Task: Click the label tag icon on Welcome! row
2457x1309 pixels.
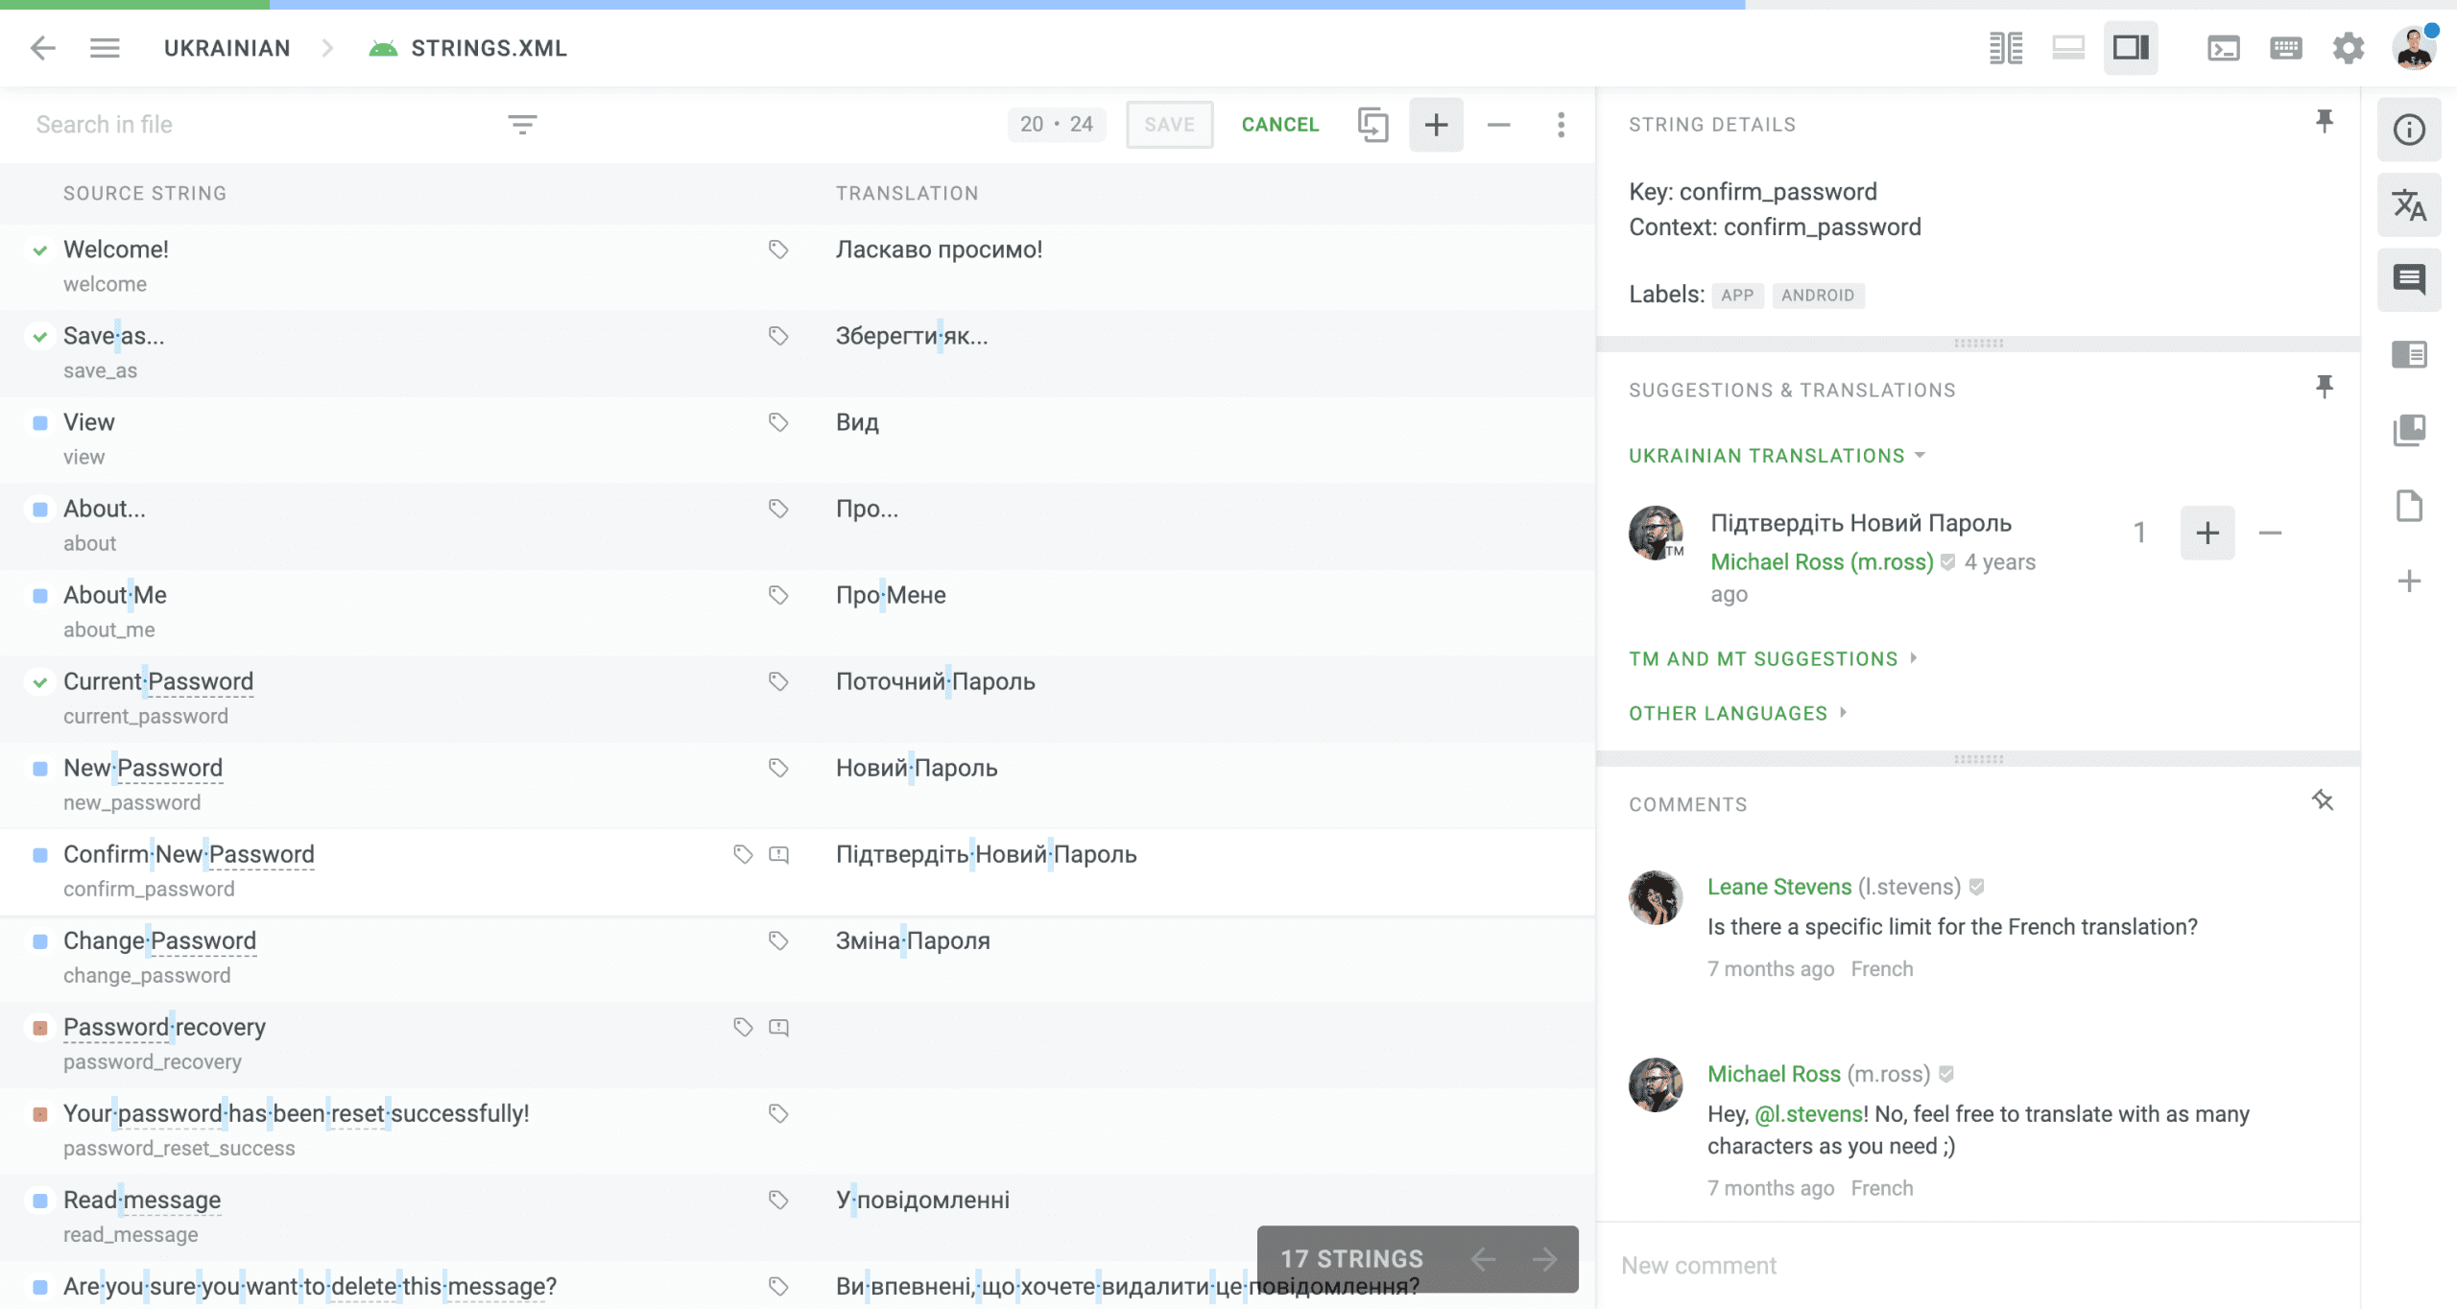Action: (778, 250)
